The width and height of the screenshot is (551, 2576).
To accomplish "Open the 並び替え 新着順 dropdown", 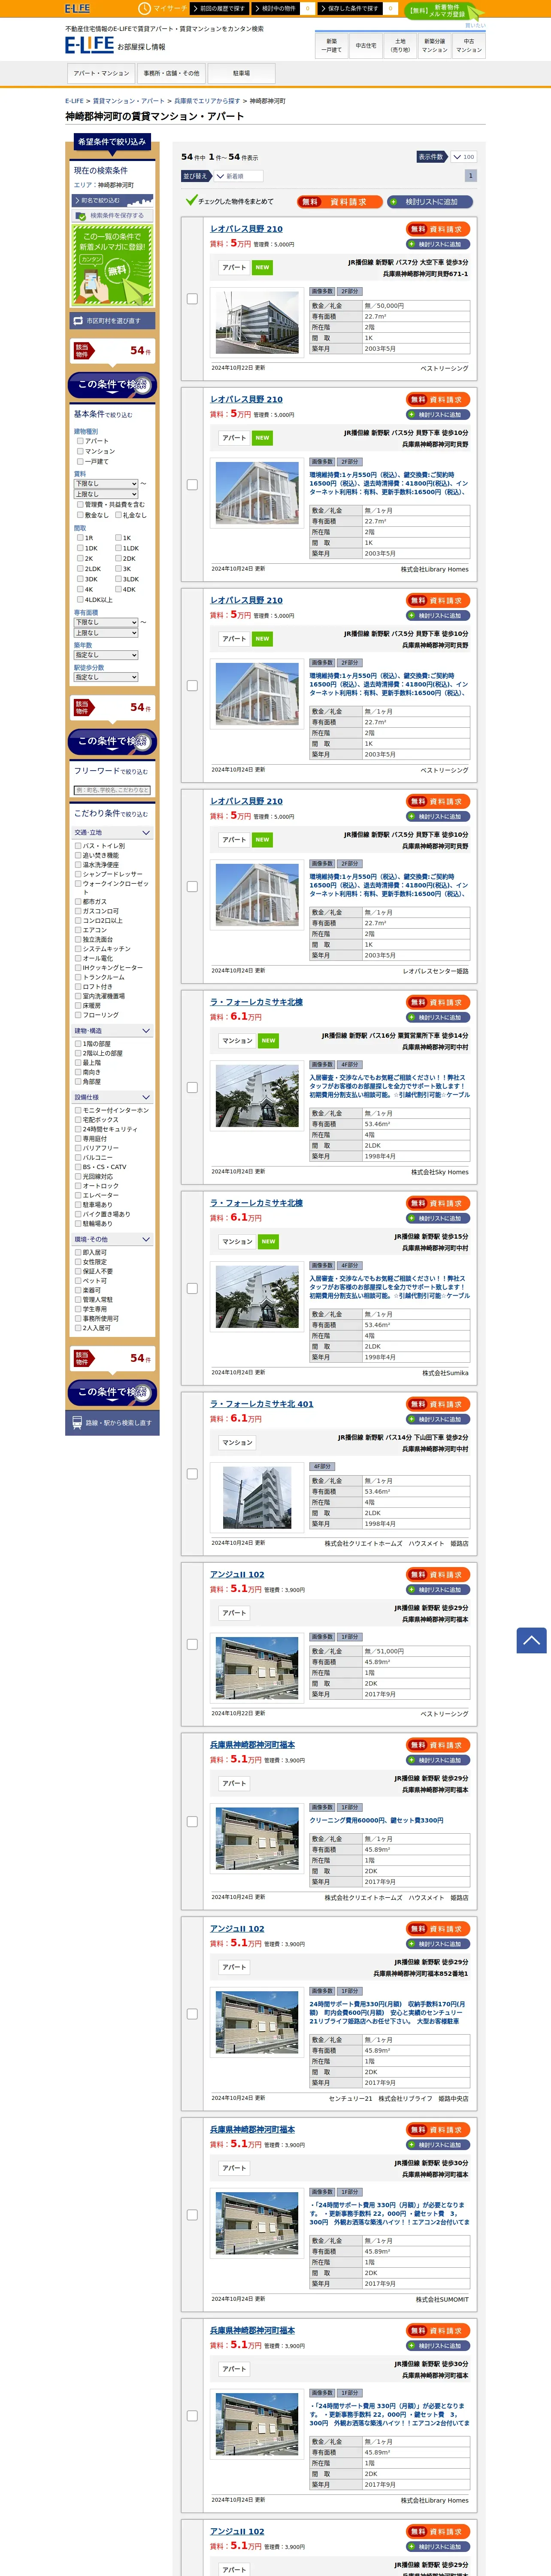I will click(x=238, y=176).
